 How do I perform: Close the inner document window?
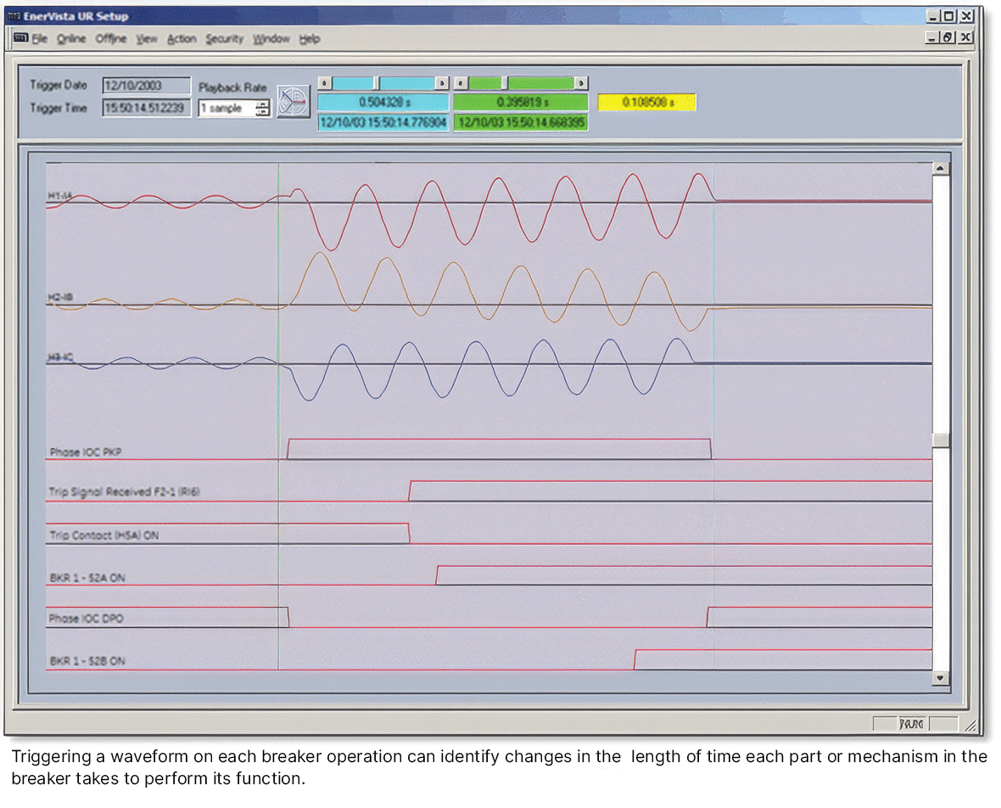pos(966,38)
